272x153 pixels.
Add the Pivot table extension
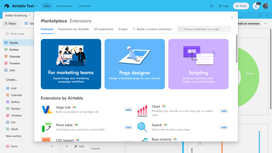[128, 127]
